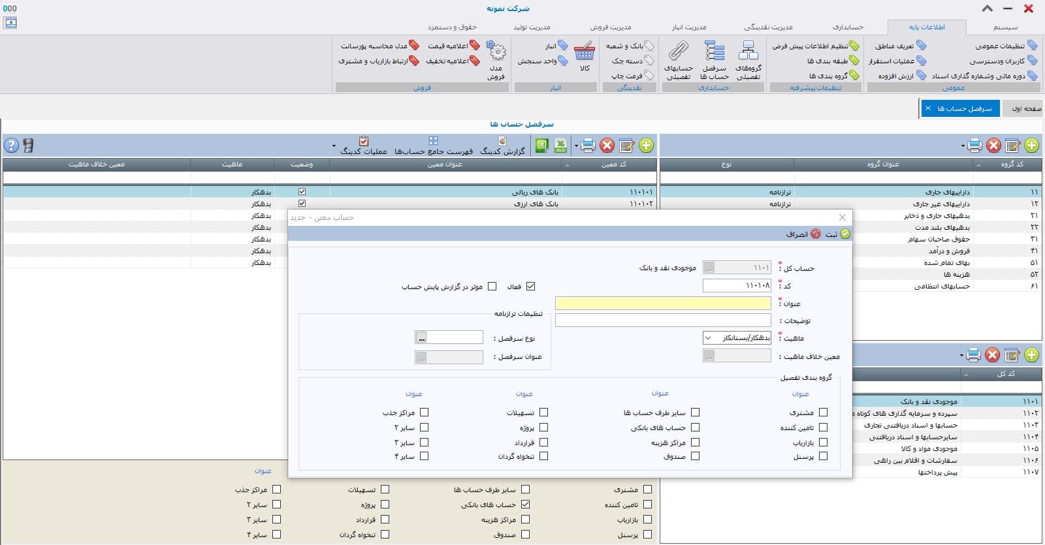
Task: Open فهرست جامع حساب‌ها list
Action: (x=433, y=146)
